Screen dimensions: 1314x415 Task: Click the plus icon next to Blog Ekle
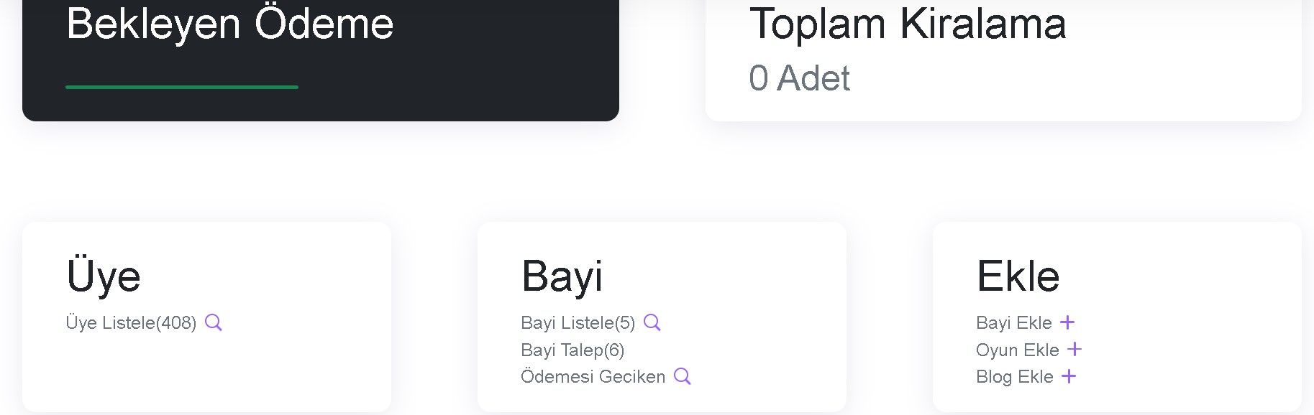pyautogui.click(x=1069, y=376)
